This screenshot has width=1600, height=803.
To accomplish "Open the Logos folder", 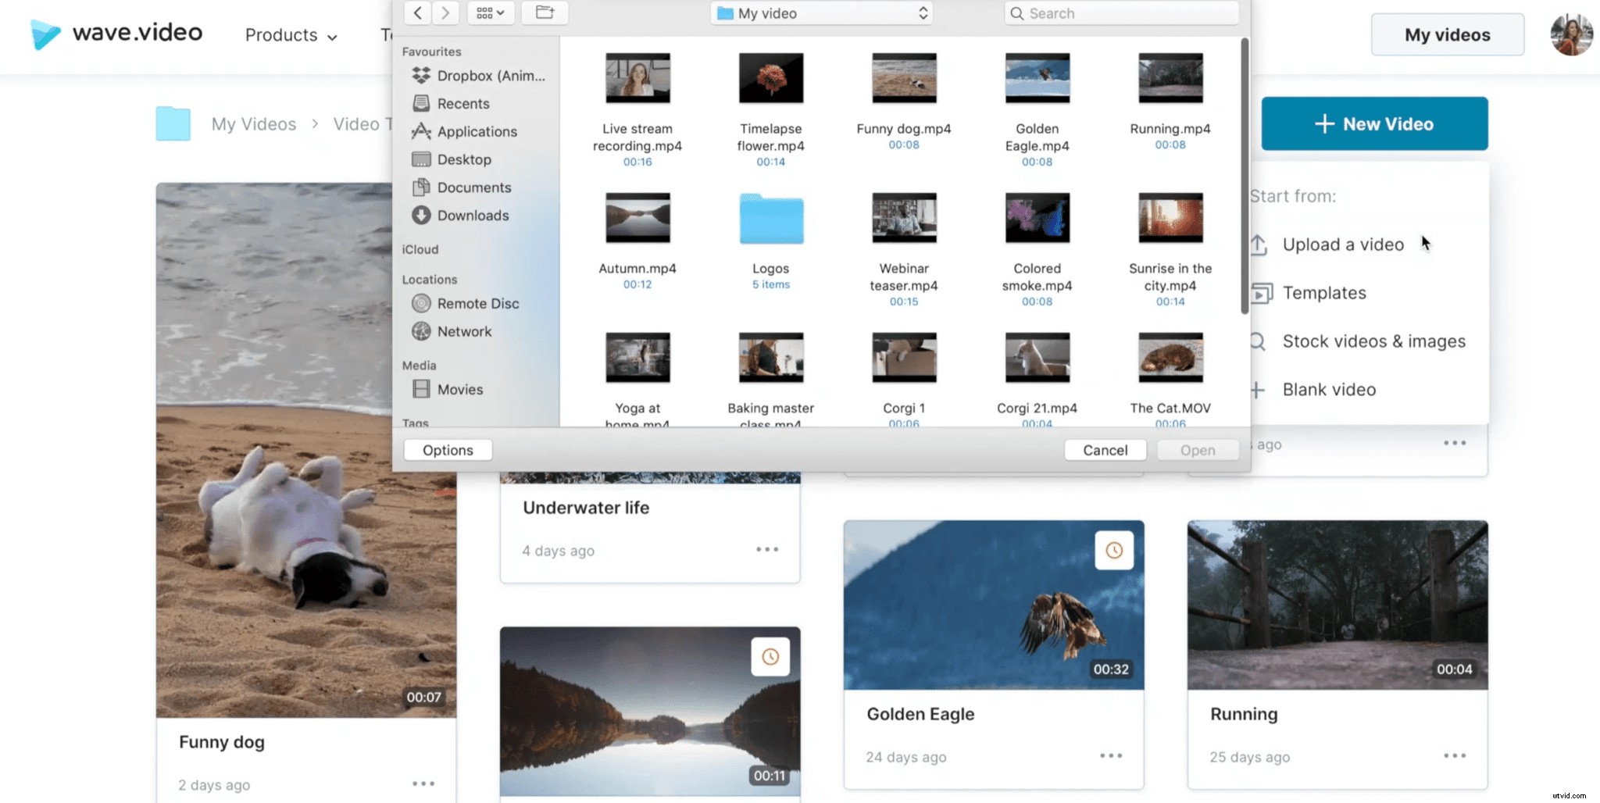I will click(770, 218).
